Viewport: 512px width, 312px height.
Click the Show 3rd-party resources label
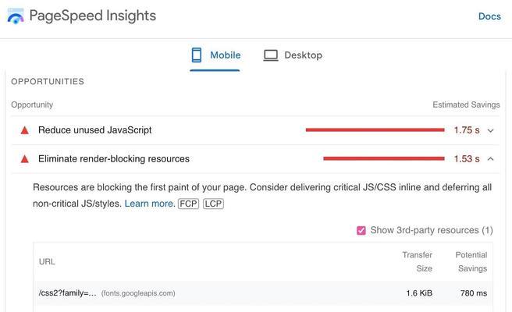[x=432, y=230]
